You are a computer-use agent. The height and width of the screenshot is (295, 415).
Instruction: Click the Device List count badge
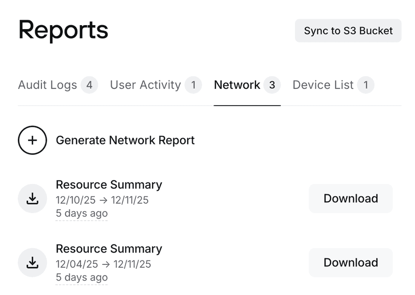coord(366,85)
